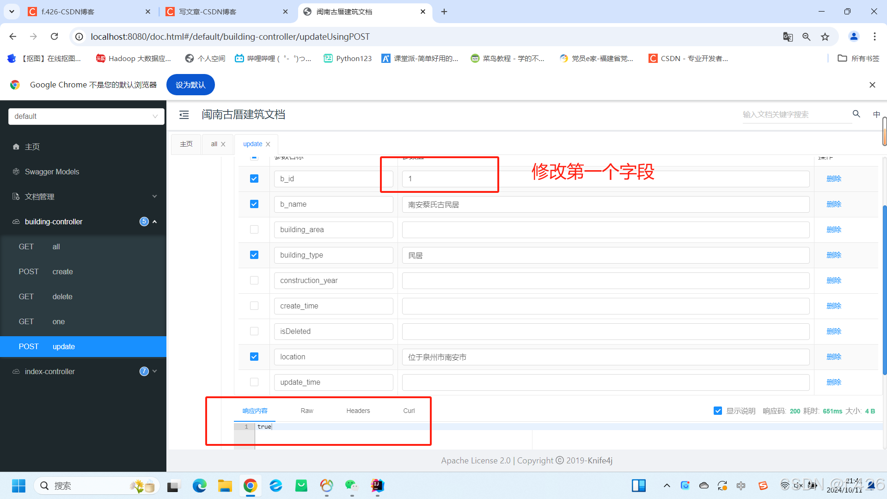The width and height of the screenshot is (887, 499).
Task: Open the bilibili bookmark
Action: 273,58
